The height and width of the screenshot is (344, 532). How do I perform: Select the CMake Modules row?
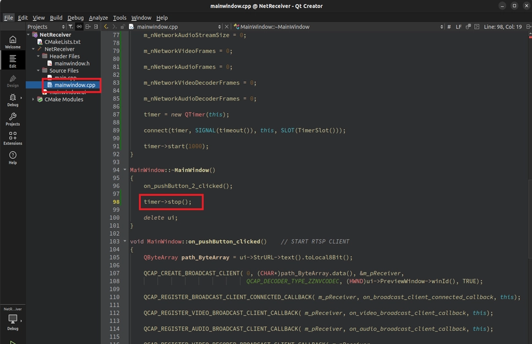pos(64,99)
